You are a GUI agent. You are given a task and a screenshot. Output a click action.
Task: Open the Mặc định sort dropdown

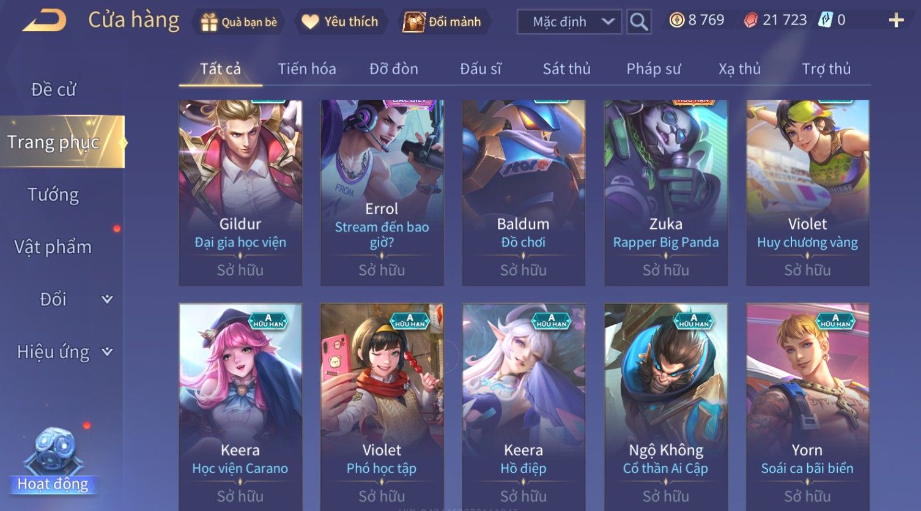(x=569, y=22)
